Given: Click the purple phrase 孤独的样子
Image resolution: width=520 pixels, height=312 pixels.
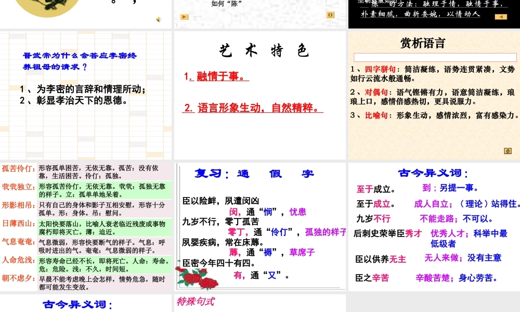Looking at the screenshot, I should (326, 232).
